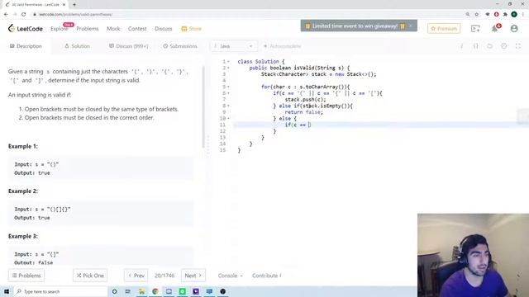Image resolution: width=529 pixels, height=297 pixels.
Task: Open Cortana circle icon in taskbar
Action: click(114, 291)
